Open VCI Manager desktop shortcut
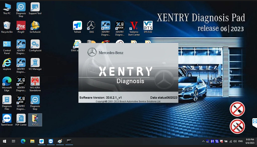The width and height of the screenshot is (257, 147). pyautogui.click(x=35, y=64)
